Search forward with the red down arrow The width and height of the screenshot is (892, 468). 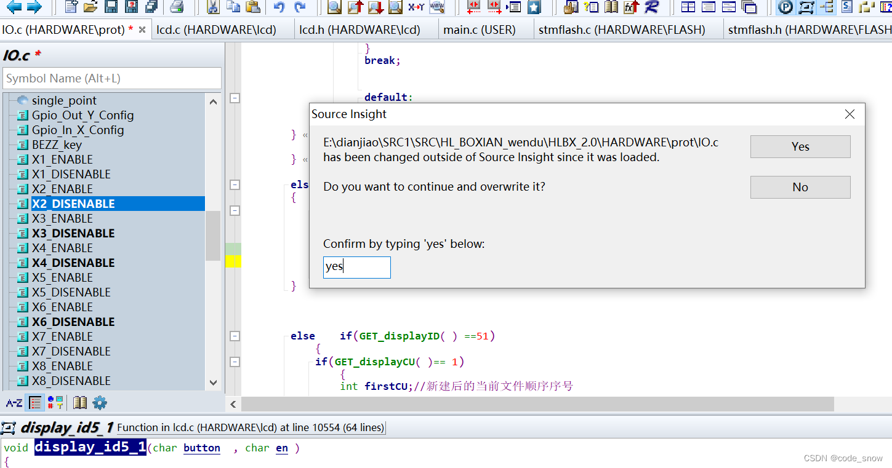coord(376,7)
